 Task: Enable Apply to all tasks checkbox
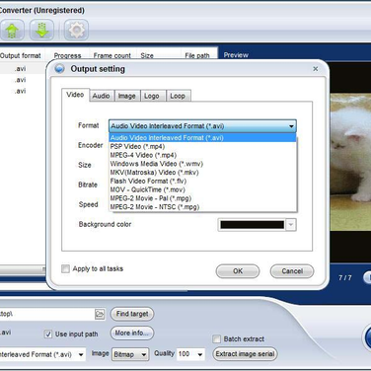coord(65,269)
